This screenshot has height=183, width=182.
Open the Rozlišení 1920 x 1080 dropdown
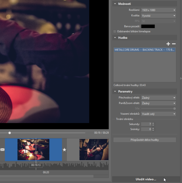[158, 10]
